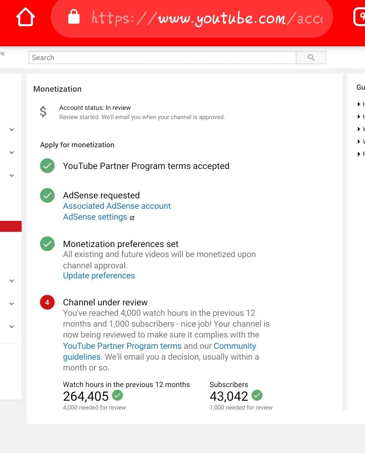
Task: Click green check next to 264,405 watch hours
Action: point(118,395)
